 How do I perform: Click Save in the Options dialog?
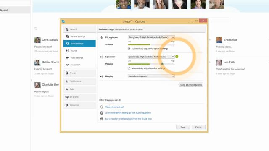pyautogui.click(x=183, y=127)
